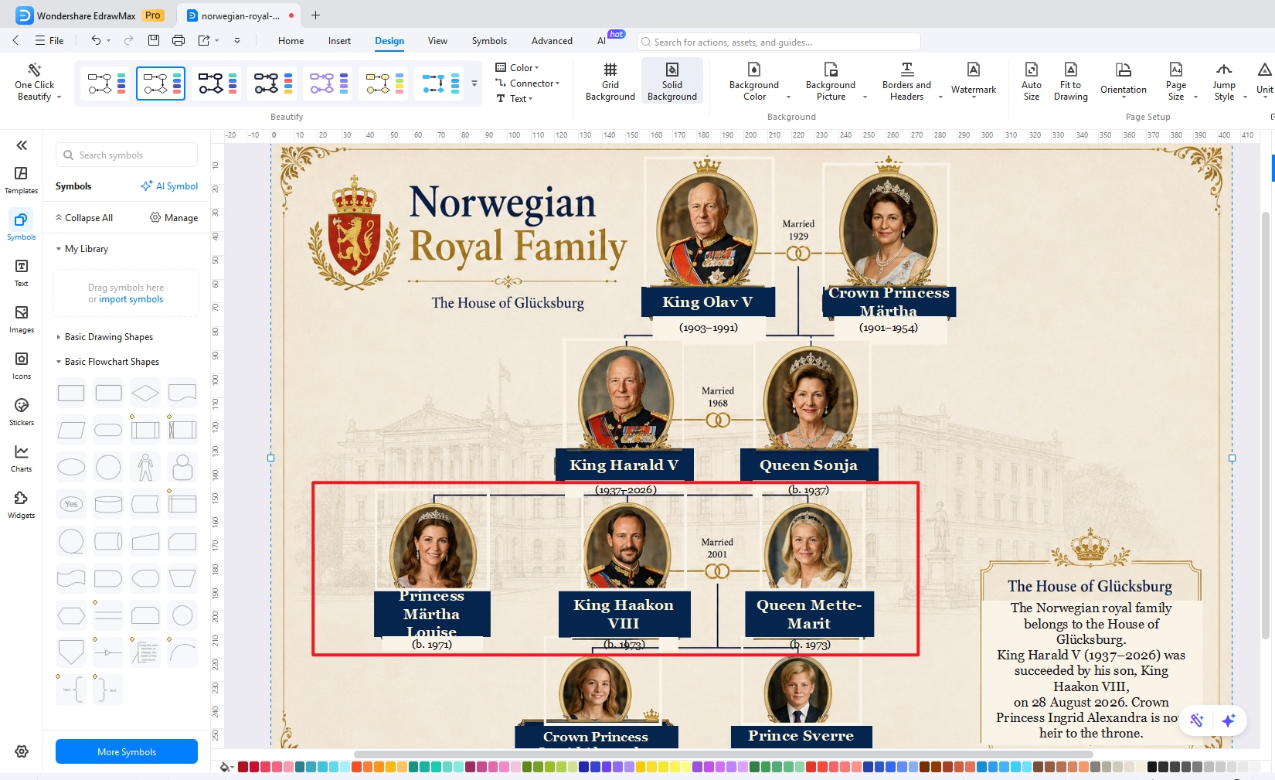The width and height of the screenshot is (1275, 780).
Task: Expand My Library section
Action: click(82, 249)
